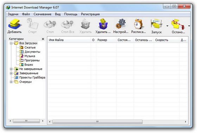Sort by the Размер column header

coord(106,40)
